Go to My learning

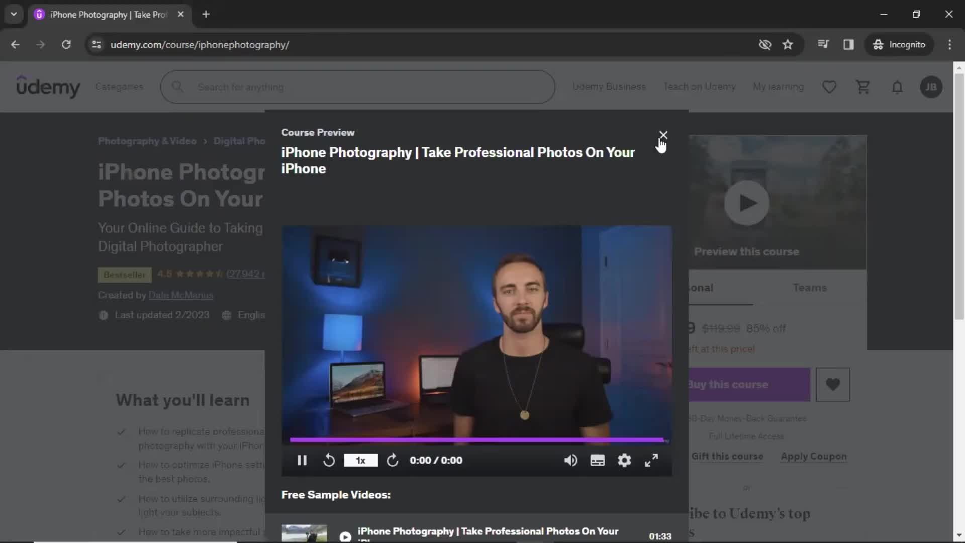(x=778, y=86)
